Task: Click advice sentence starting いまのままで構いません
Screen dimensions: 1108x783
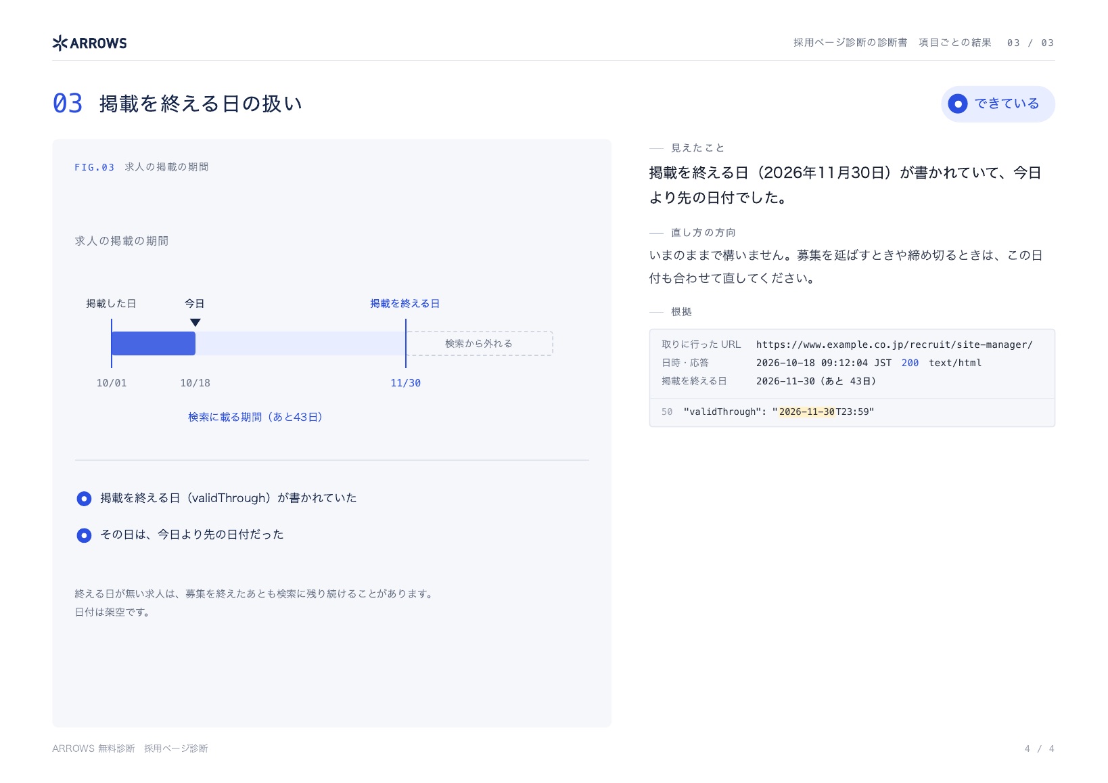Action: pos(846,267)
